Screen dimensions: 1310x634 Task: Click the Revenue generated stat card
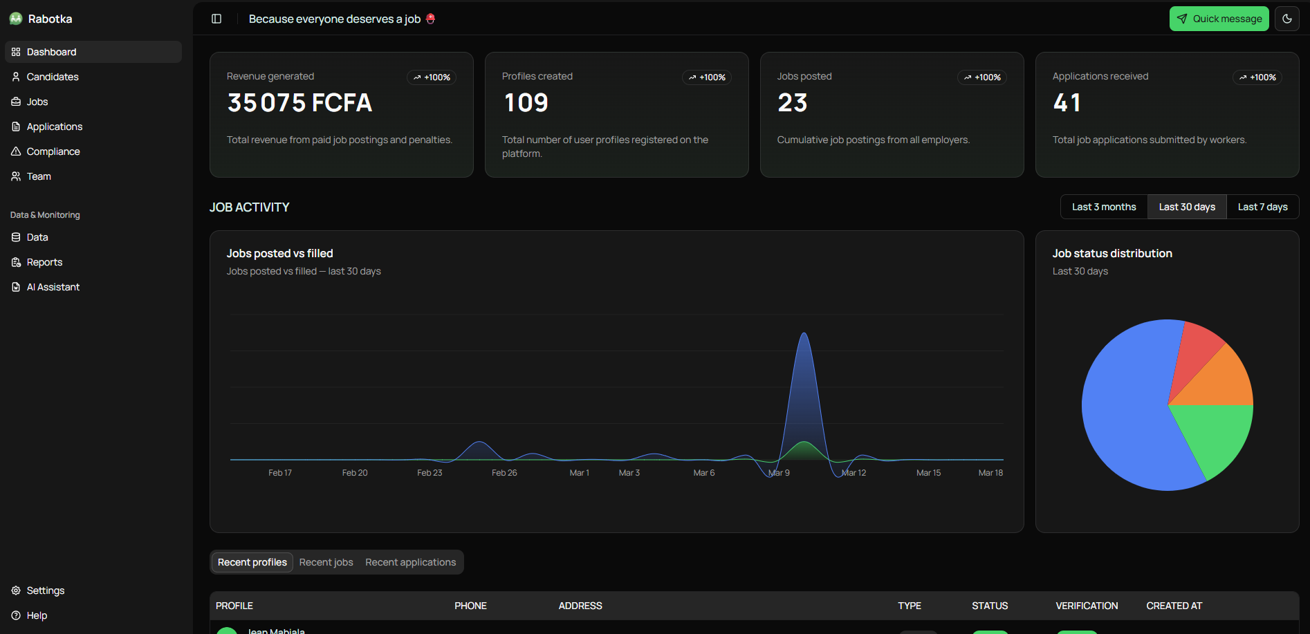point(341,115)
